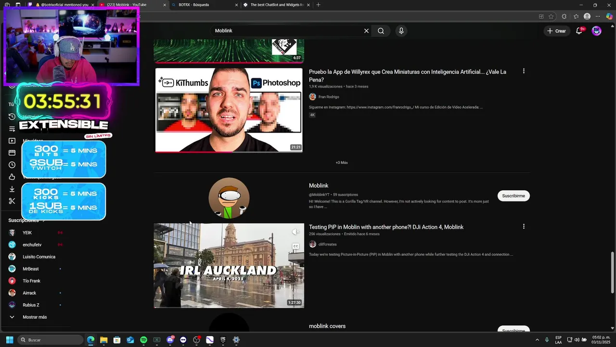The width and height of the screenshot is (616, 347).
Task: Unmute the IRL Auckland video preview
Action: (x=296, y=232)
